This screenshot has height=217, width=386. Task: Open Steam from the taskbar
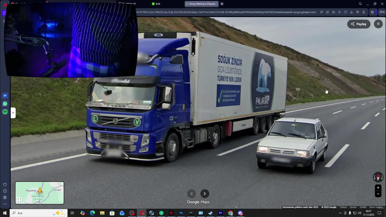[210, 213]
